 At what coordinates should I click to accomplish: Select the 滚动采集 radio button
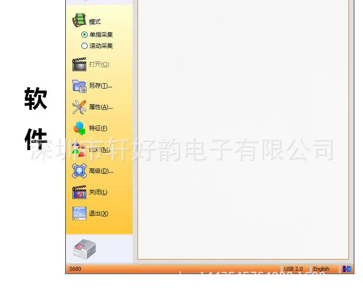(85, 46)
